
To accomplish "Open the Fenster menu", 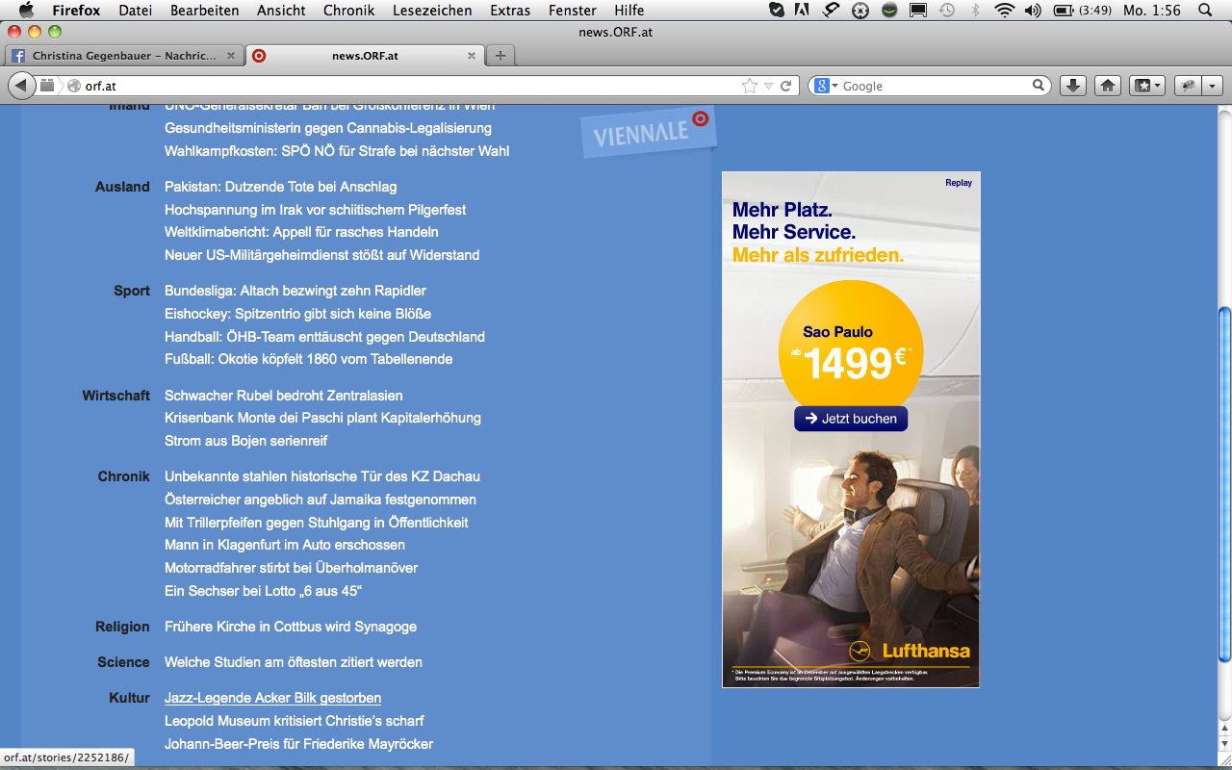I will pyautogui.click(x=572, y=10).
